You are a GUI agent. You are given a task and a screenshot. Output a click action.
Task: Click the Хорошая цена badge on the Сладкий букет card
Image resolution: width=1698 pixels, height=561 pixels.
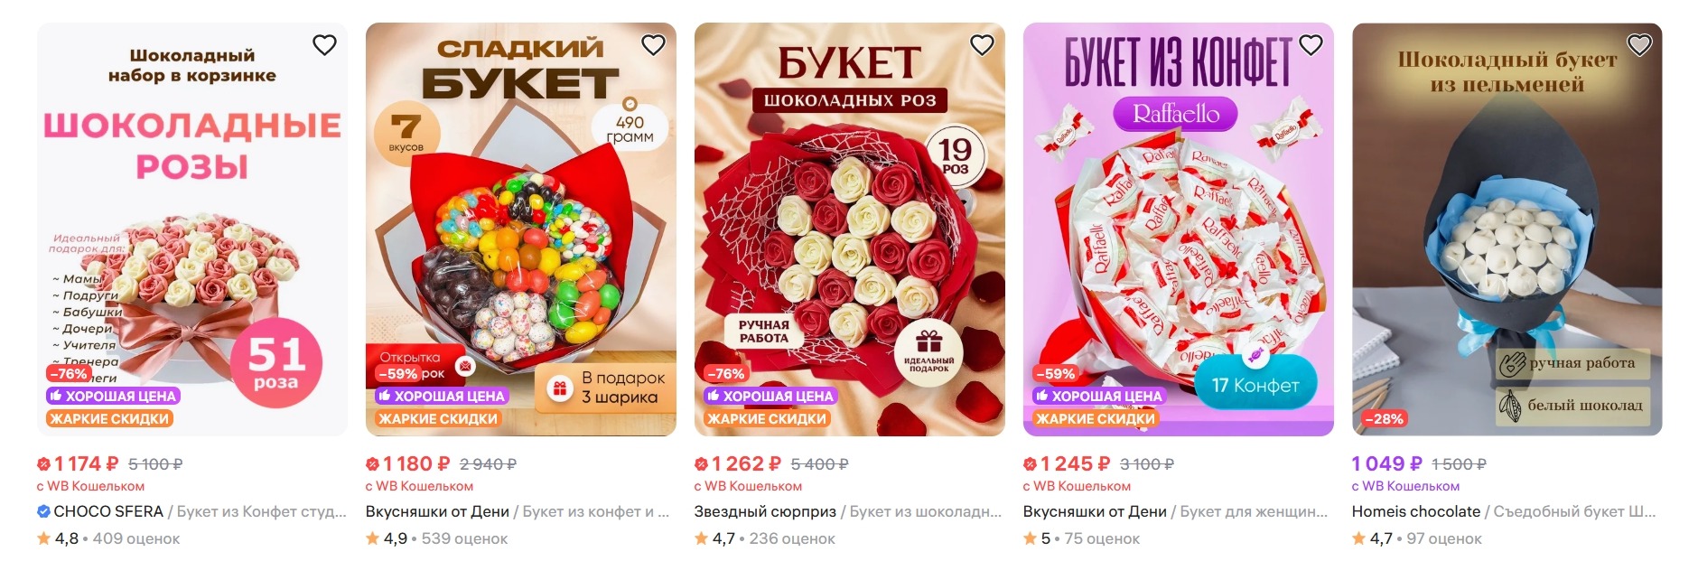[442, 396]
